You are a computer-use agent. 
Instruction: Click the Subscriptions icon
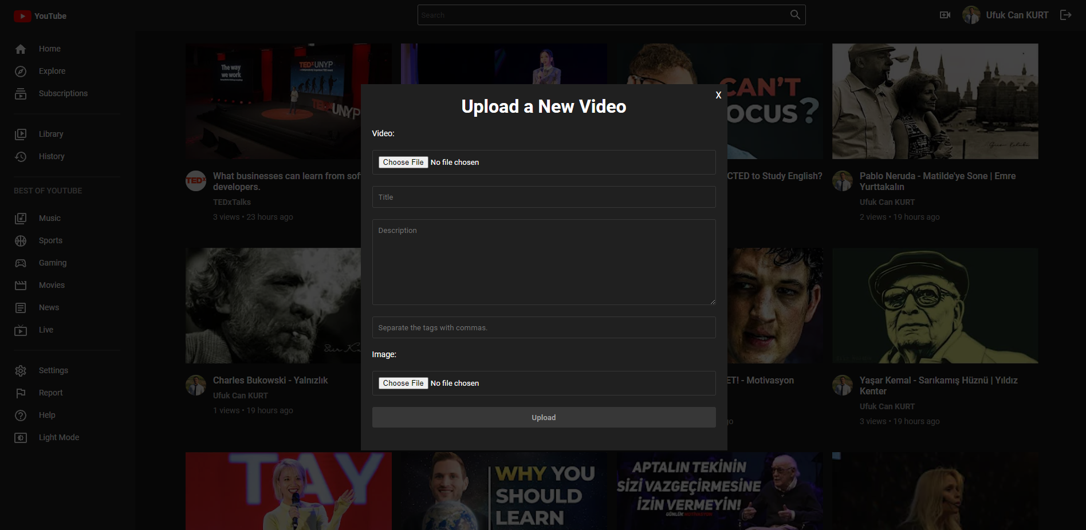coord(21,94)
